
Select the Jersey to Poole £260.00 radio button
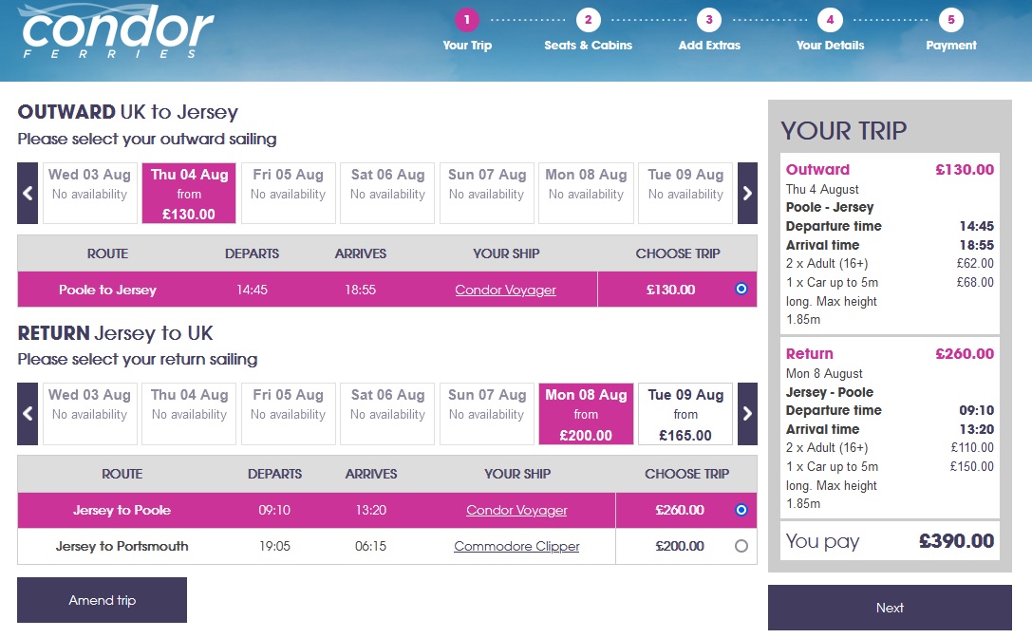[x=741, y=510]
